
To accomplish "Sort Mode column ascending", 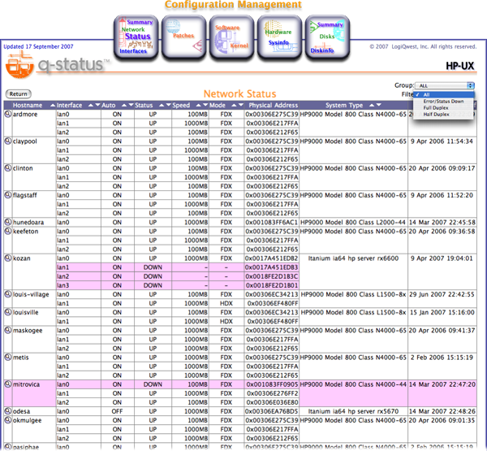I will coord(235,105).
